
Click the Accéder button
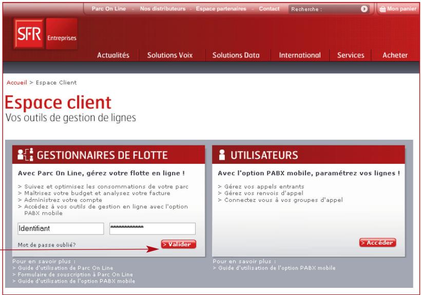(x=377, y=243)
